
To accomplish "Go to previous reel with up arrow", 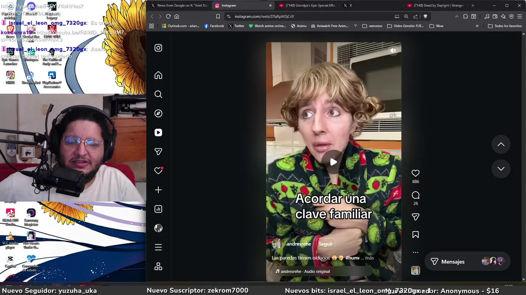I will [501, 144].
